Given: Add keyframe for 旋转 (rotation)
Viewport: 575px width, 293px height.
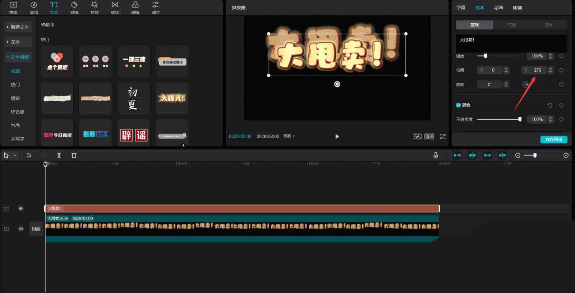Looking at the screenshot, I should coord(561,85).
